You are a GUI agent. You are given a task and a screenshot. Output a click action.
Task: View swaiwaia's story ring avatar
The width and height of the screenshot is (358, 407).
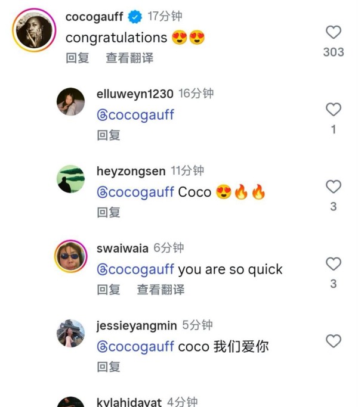[71, 256]
